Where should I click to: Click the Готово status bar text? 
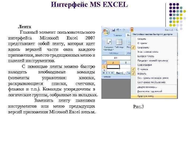pos(107,77)
